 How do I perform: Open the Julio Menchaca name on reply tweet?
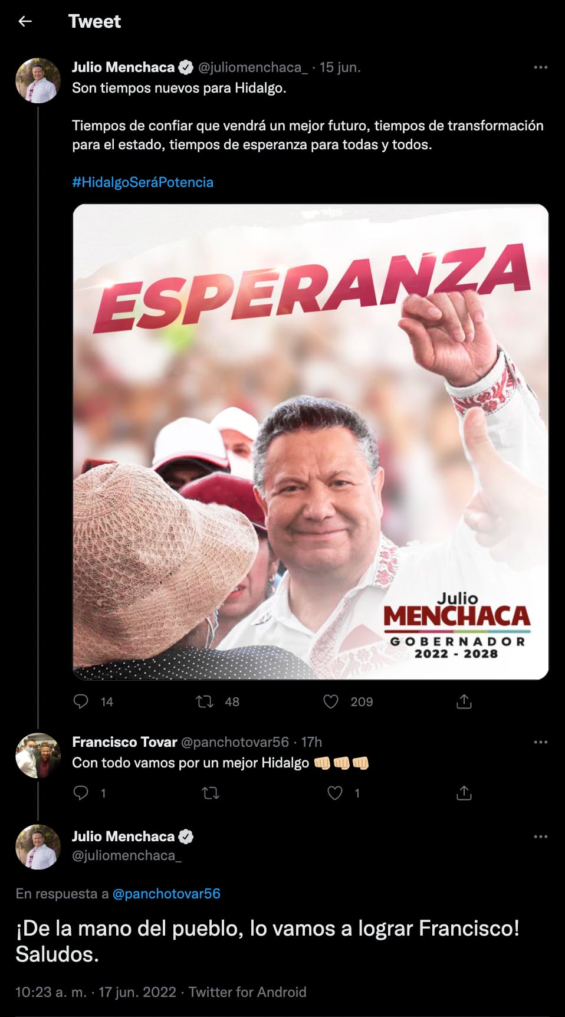point(123,836)
